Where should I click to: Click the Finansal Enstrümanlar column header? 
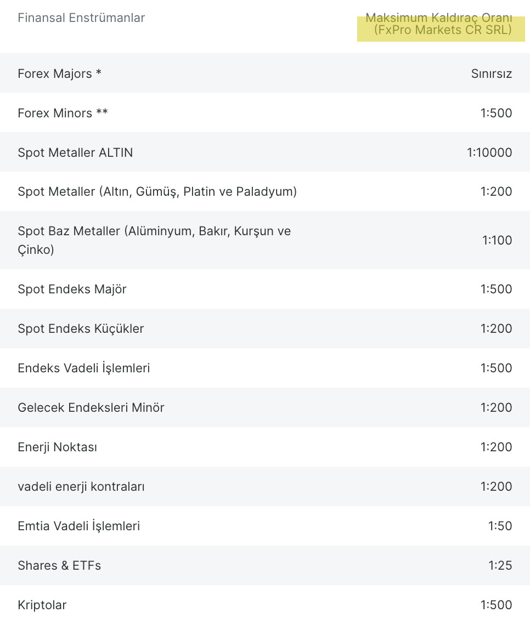click(81, 18)
